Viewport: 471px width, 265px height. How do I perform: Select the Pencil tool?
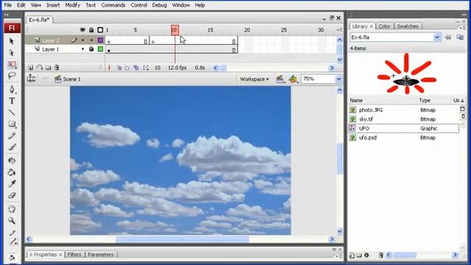click(x=12, y=135)
